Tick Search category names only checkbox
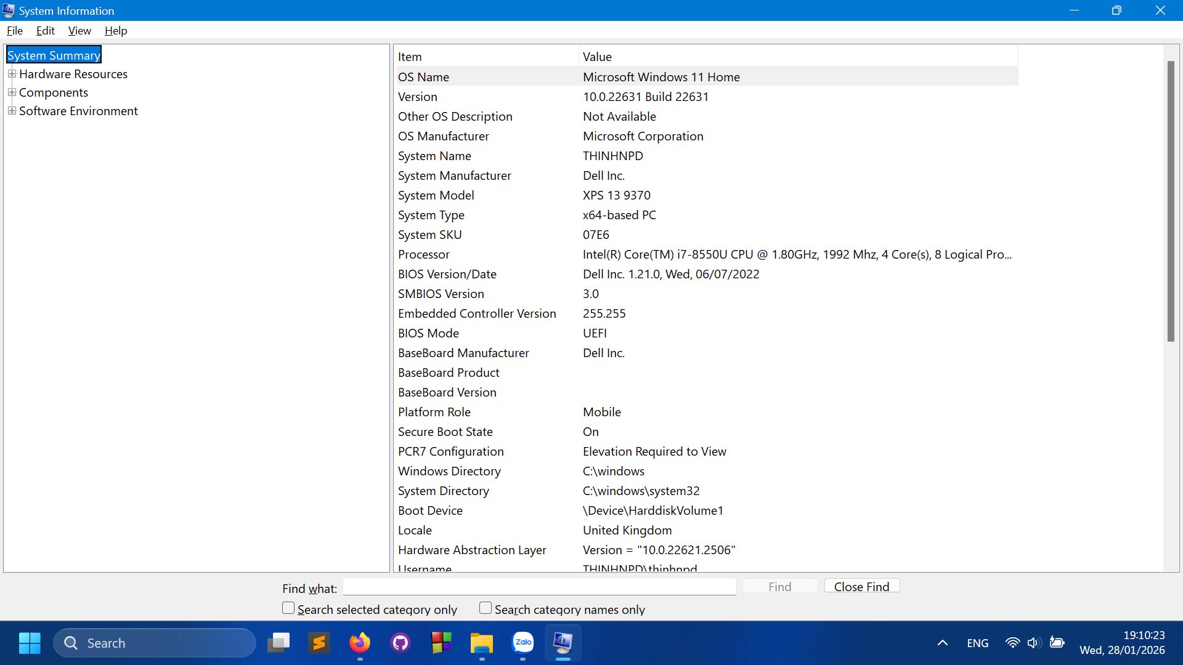1183x665 pixels. [486, 608]
